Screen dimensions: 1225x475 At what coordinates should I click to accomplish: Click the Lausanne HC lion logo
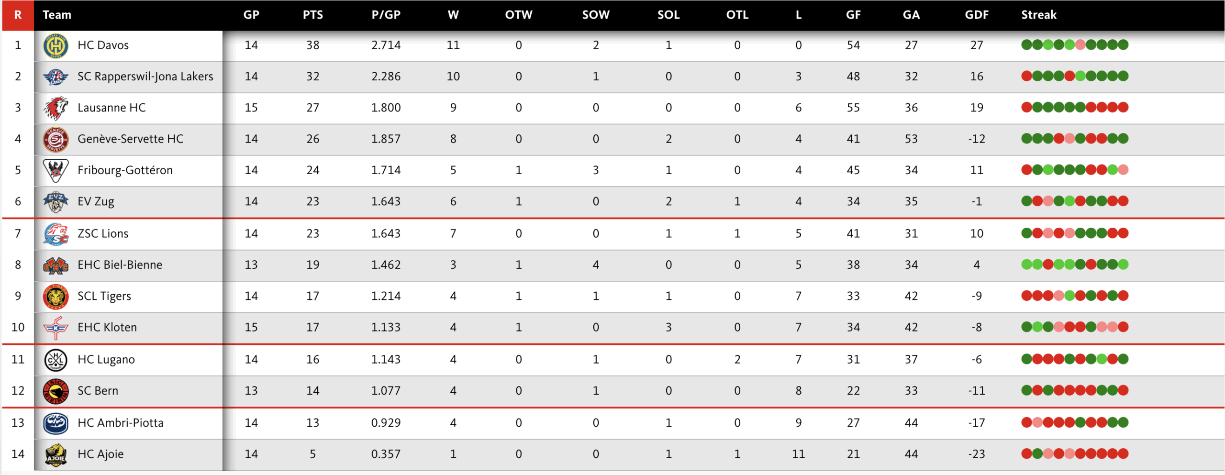click(56, 108)
